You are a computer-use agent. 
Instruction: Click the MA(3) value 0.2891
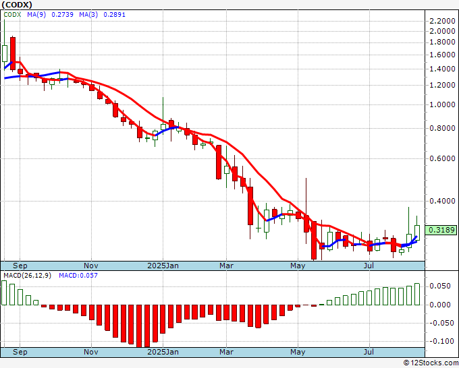tap(115, 15)
